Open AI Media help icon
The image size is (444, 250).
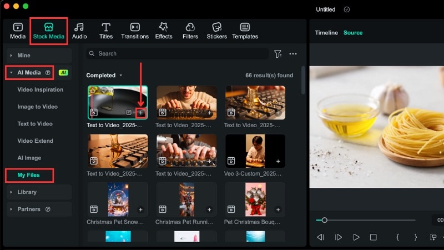[48, 73]
